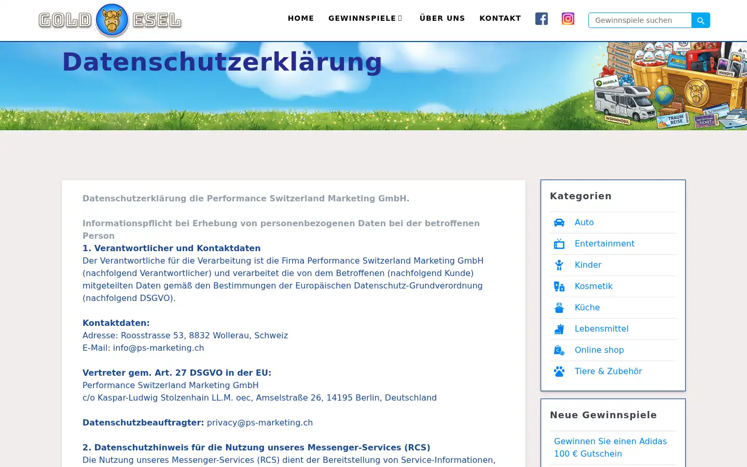This screenshot has height=467, width=747.
Task: Focus the Gewinnspiele suchen search field
Action: (640, 20)
